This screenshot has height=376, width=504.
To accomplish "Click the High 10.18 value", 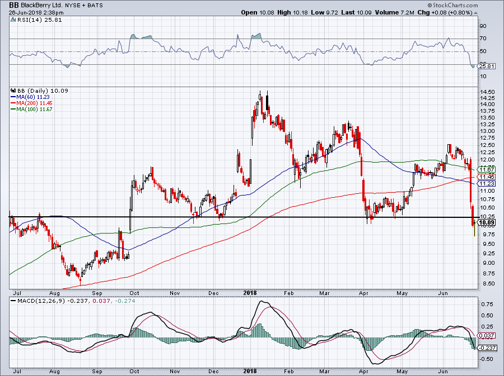I will coord(292,12).
